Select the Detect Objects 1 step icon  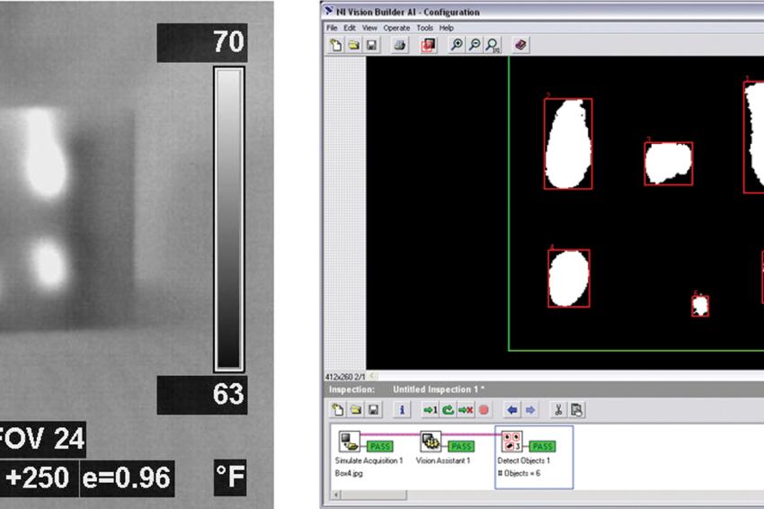pos(512,442)
